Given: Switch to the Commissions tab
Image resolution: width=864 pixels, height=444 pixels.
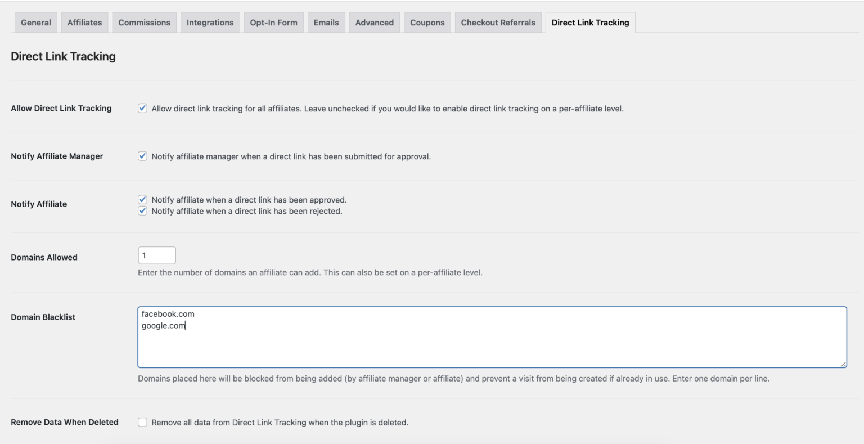Looking at the screenshot, I should (144, 22).
